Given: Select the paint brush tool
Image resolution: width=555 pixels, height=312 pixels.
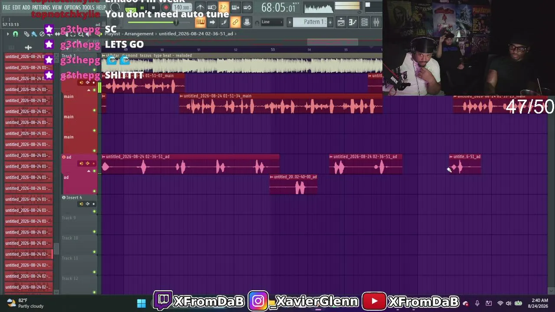Looking at the screenshot, I should tap(34, 34).
